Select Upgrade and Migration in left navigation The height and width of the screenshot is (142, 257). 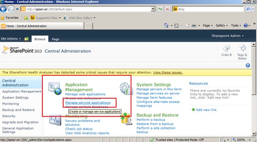click(x=20, y=122)
